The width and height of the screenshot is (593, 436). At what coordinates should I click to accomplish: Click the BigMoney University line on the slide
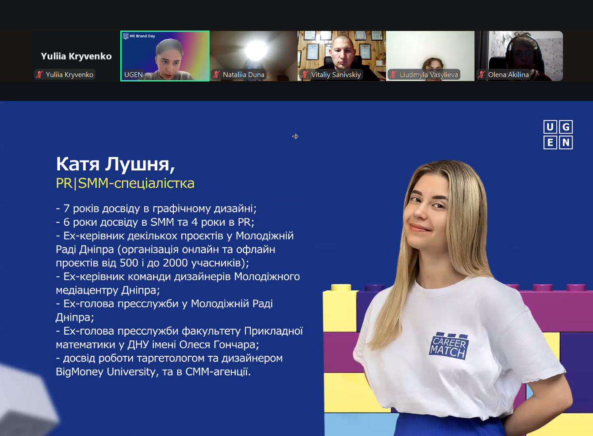pos(153,372)
